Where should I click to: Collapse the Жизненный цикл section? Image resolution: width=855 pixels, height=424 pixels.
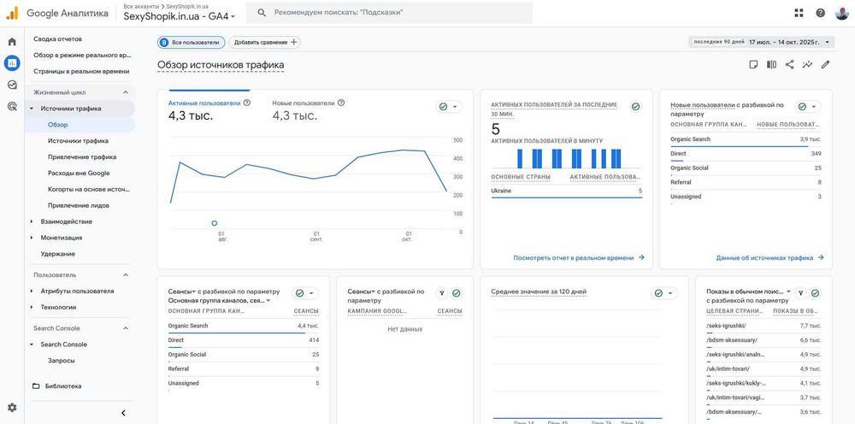pos(126,92)
